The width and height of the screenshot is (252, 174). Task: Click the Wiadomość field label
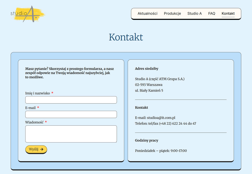[x=34, y=122]
